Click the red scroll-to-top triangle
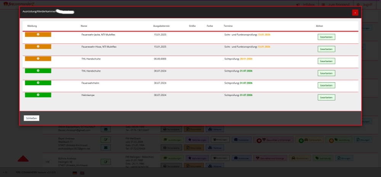Viewport: 381px width, 177px height. pyautogui.click(x=23, y=159)
